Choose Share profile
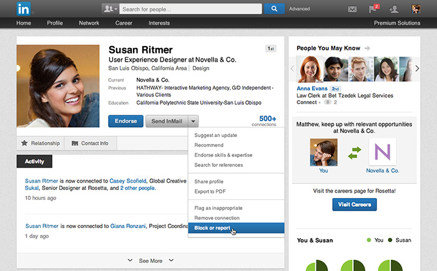437x271 pixels. pos(209,182)
